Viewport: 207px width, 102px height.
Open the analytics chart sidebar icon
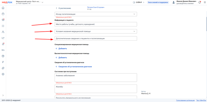coord(3,38)
